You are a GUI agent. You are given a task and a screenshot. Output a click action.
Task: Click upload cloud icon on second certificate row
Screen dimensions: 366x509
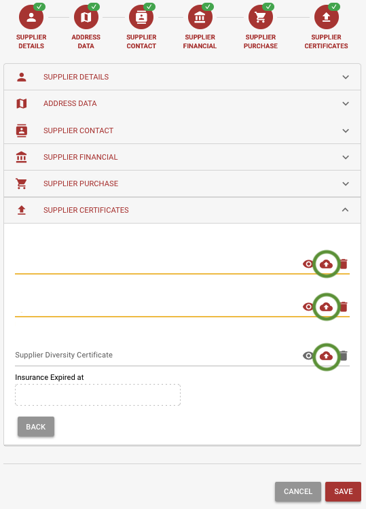[x=326, y=306]
